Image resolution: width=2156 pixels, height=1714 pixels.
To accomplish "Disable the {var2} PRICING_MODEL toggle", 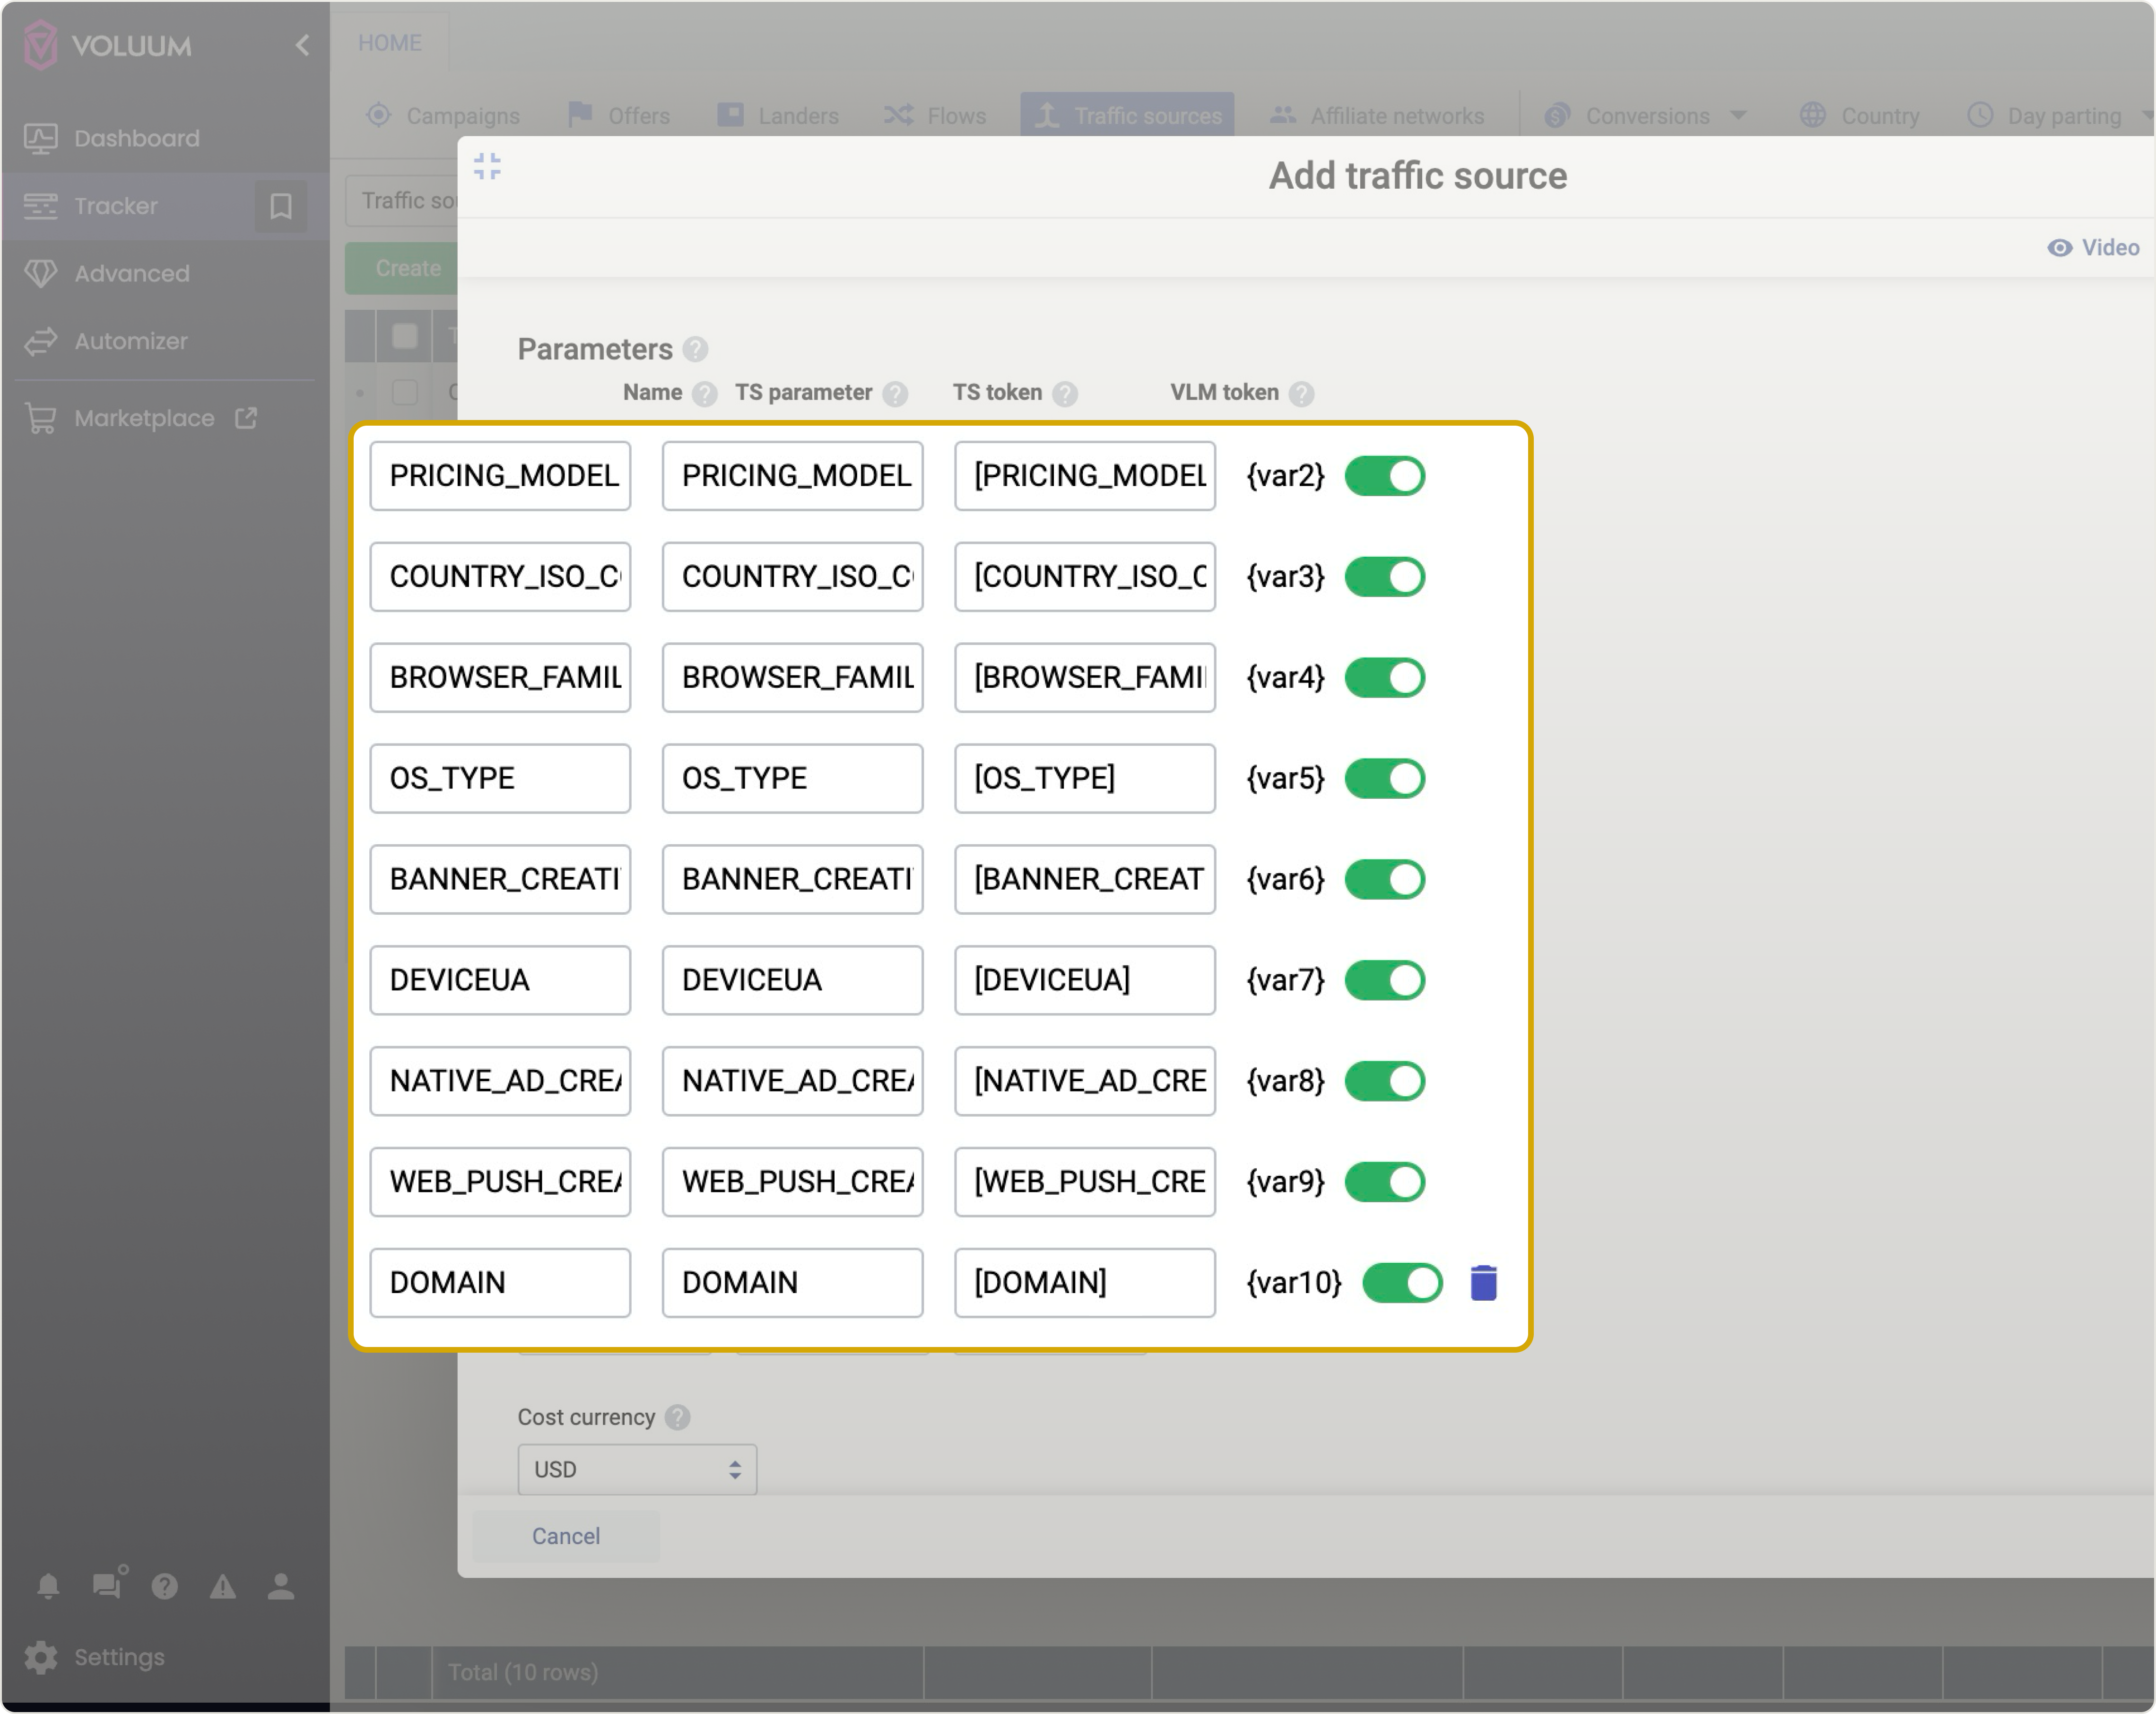I will 1384,476.
